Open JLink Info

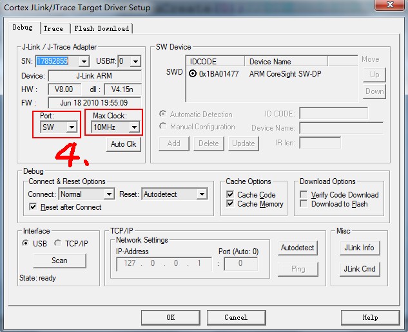click(x=360, y=248)
